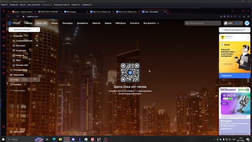252x142 pixels.
Task: Open browser downloads icon
Action: point(244,17)
